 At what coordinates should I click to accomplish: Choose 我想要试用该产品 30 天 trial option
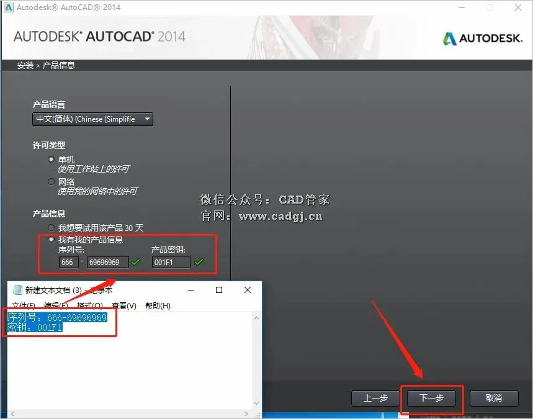(51, 228)
